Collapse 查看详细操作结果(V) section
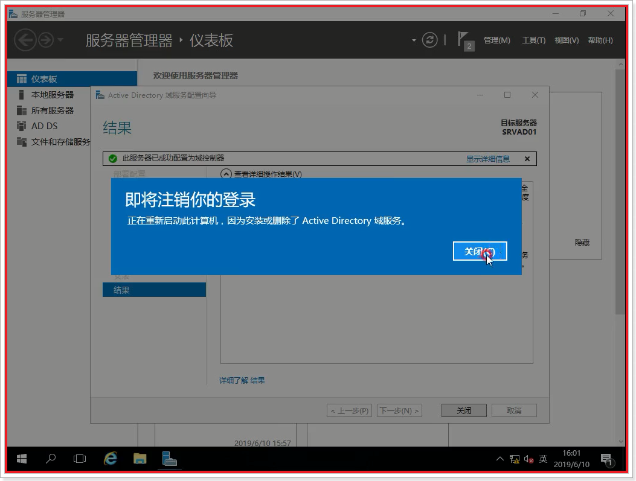 point(226,174)
